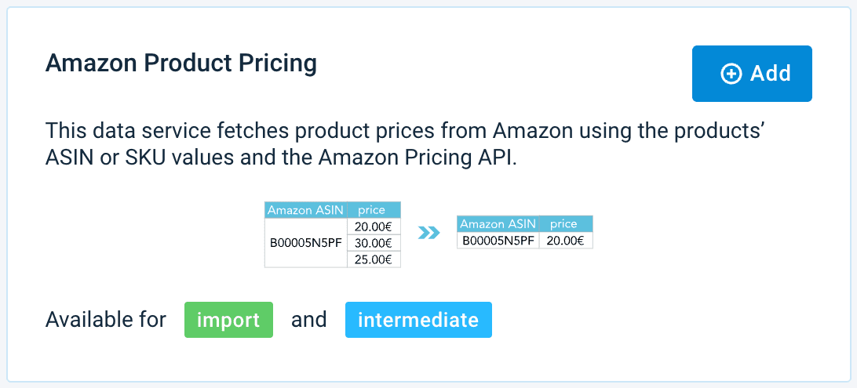This screenshot has height=388, width=857.
Task: Click the Amazon ASIN header in right table
Action: pos(498,224)
